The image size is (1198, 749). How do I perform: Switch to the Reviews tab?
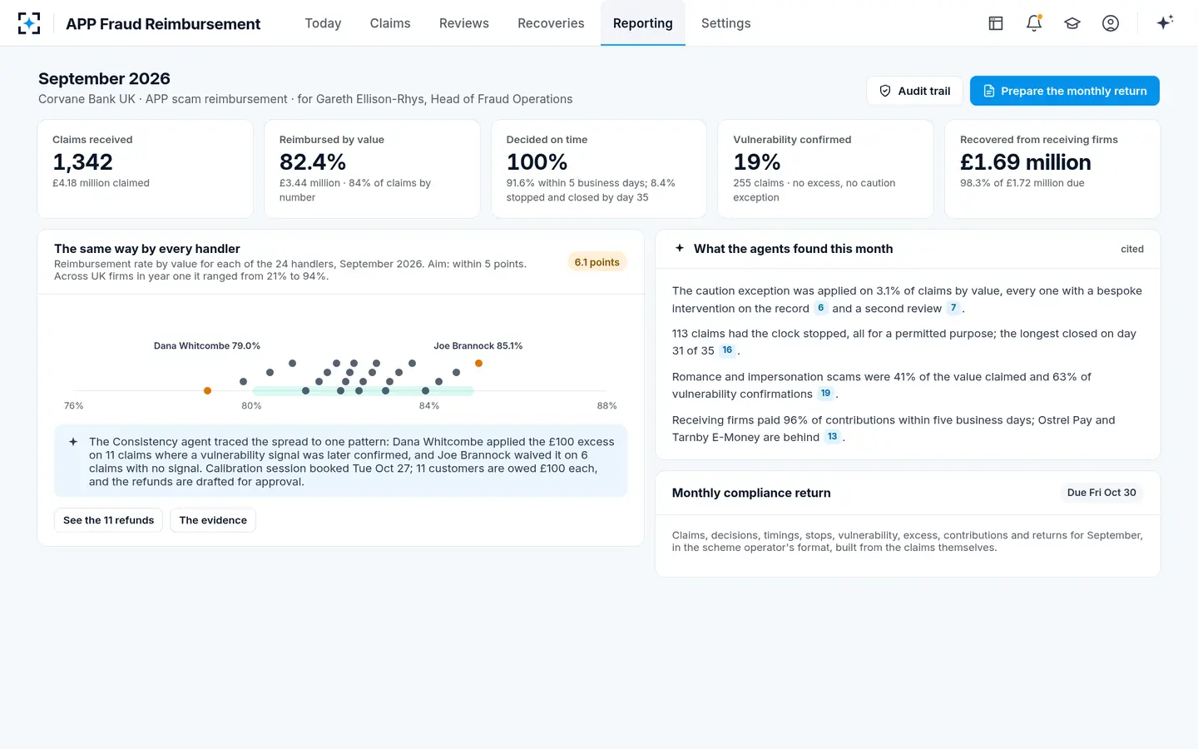point(464,23)
